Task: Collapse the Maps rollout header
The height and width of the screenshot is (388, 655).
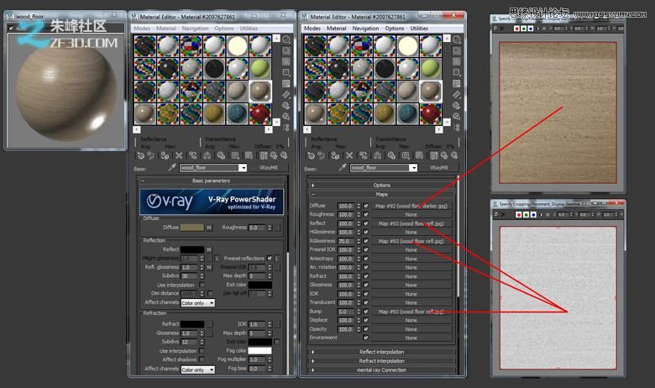Action: pyautogui.click(x=381, y=194)
